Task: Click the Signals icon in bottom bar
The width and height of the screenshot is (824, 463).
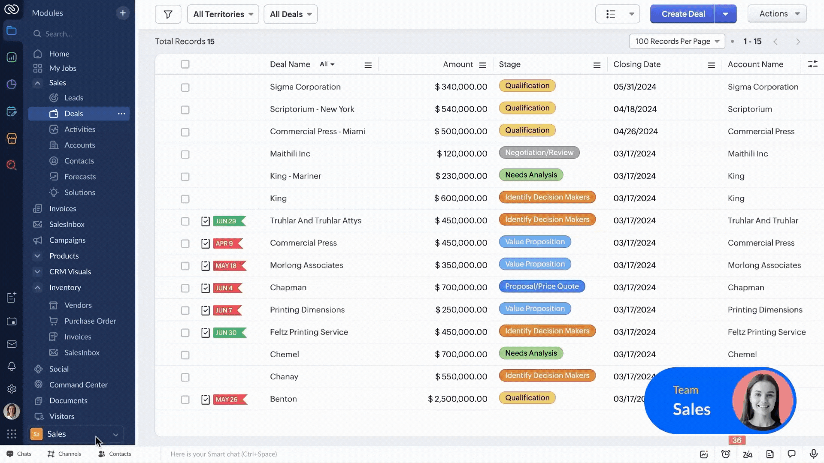Action: click(x=704, y=454)
